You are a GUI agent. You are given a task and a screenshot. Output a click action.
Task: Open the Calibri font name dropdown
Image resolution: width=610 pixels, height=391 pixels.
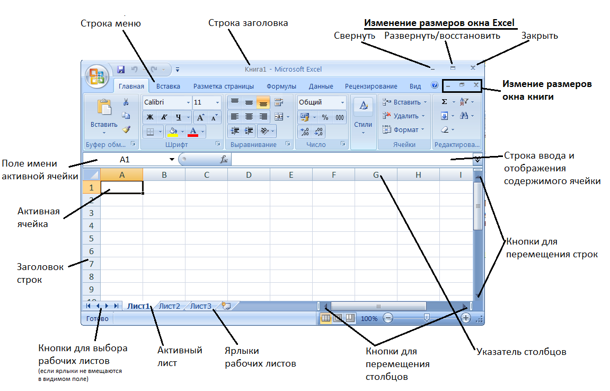click(x=188, y=102)
